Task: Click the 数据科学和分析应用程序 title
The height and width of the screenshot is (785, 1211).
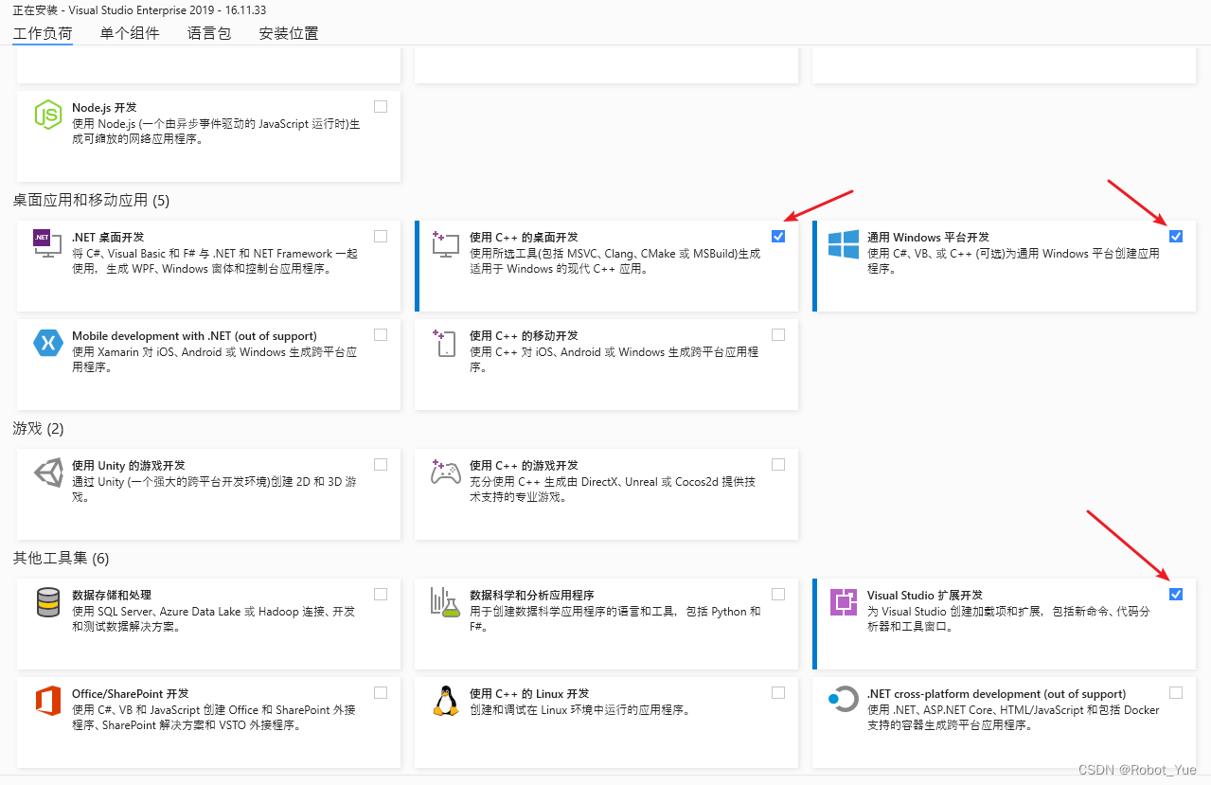Action: point(532,596)
